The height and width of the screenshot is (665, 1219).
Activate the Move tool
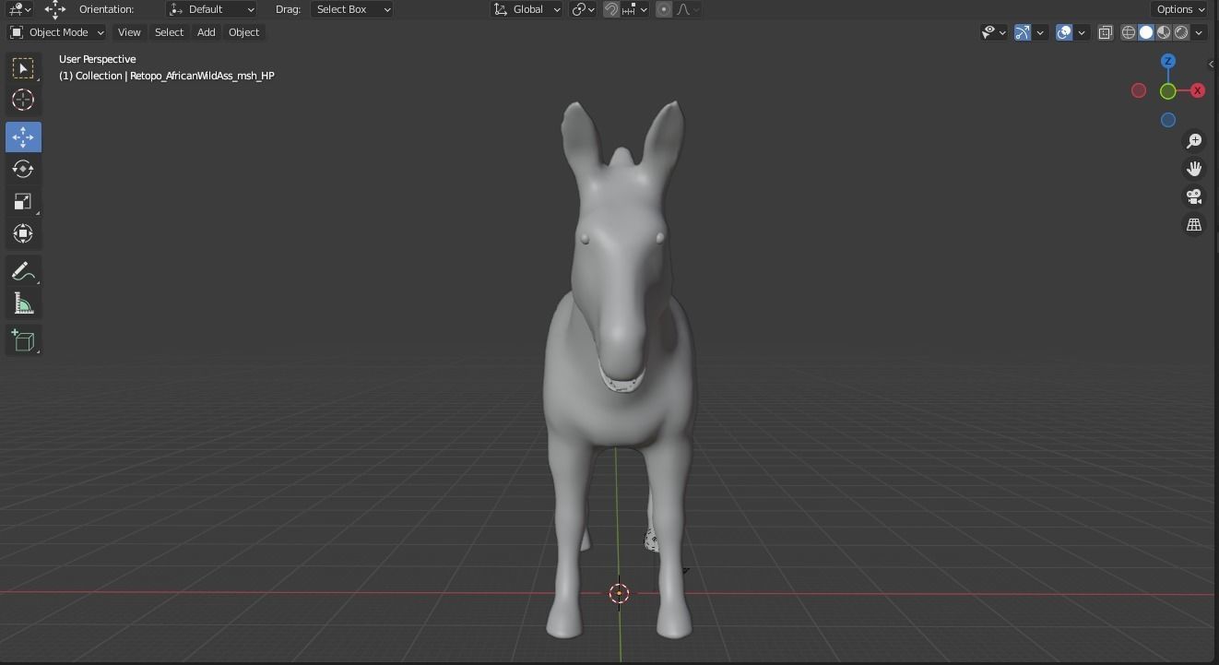pos(23,137)
